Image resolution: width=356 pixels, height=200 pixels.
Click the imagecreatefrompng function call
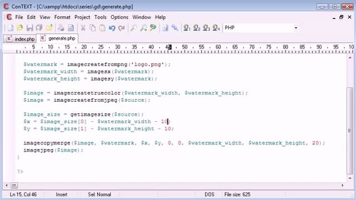click(97, 64)
